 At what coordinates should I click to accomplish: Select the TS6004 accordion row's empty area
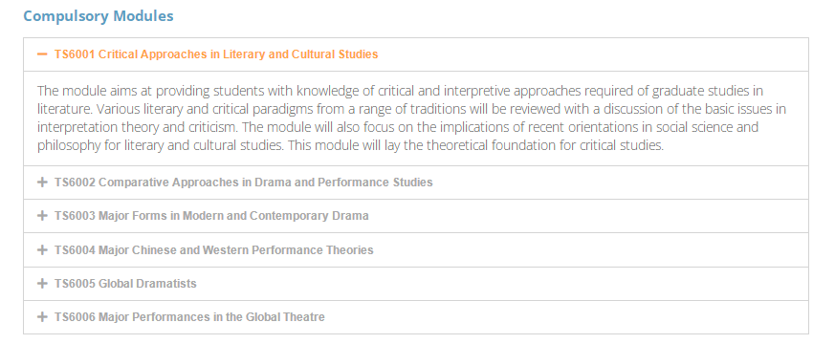(x=591, y=249)
